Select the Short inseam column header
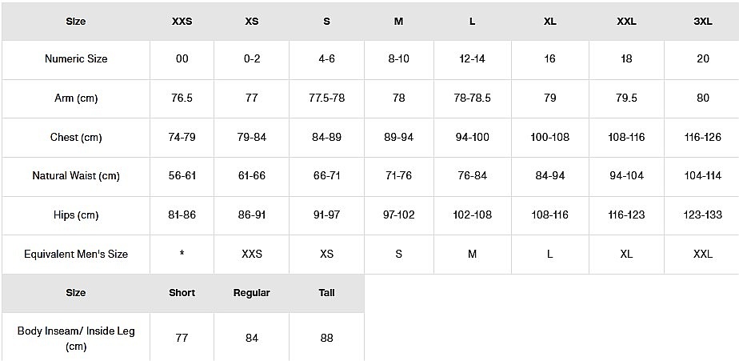This screenshot has height=361, width=739. click(182, 293)
